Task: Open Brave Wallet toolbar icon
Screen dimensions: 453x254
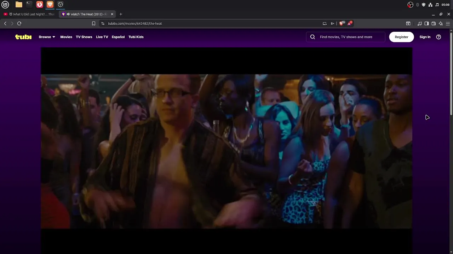Action: pyautogui.click(x=434, y=24)
